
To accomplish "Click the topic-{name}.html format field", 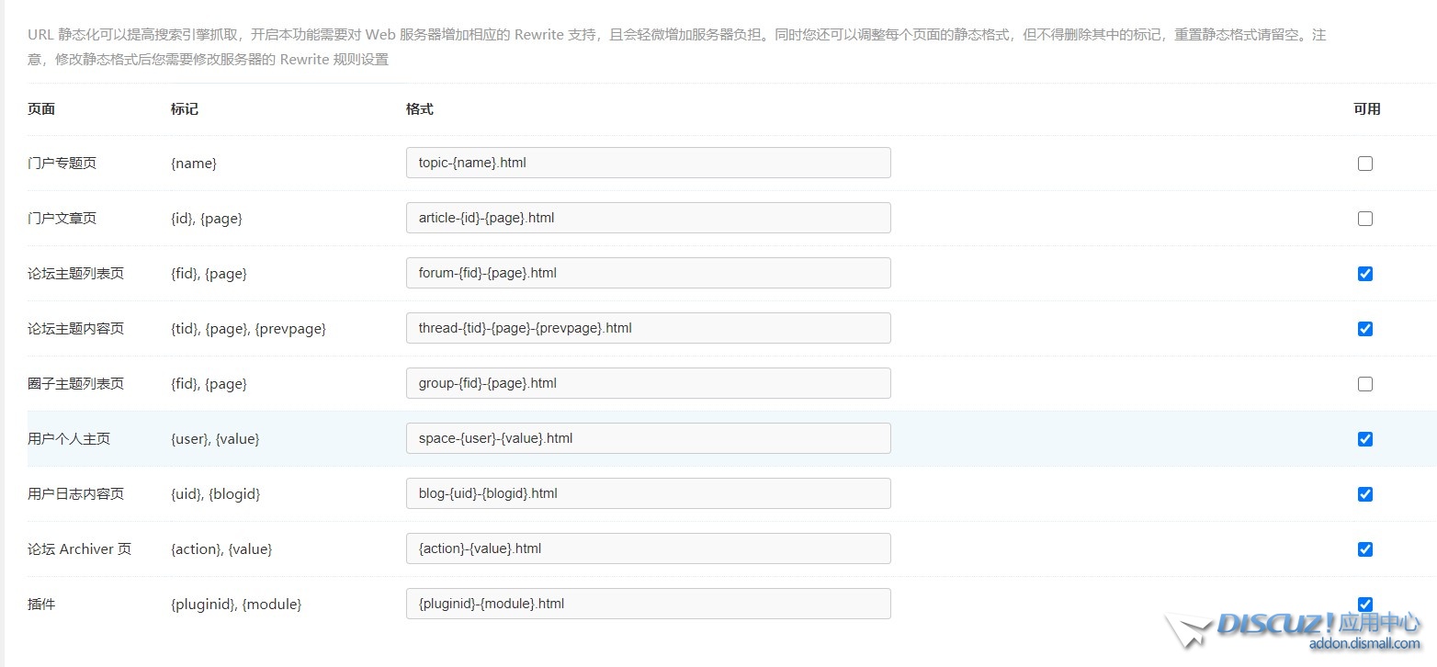I will pyautogui.click(x=648, y=163).
